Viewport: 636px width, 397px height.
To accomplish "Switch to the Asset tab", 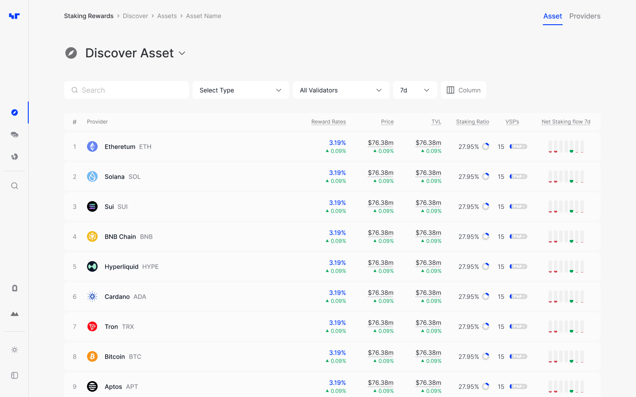I will tap(553, 16).
